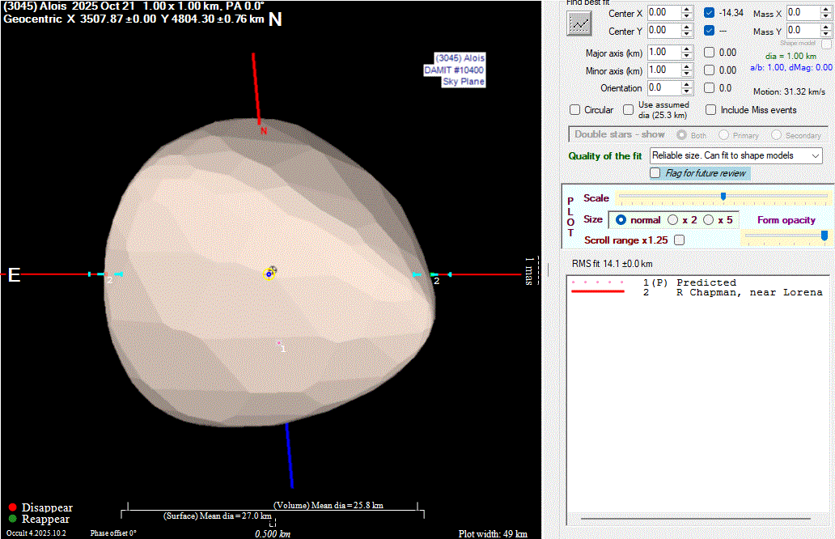Increase Mass X value with up arrow
Image resolution: width=835 pixels, height=539 pixels.
[x=825, y=9]
